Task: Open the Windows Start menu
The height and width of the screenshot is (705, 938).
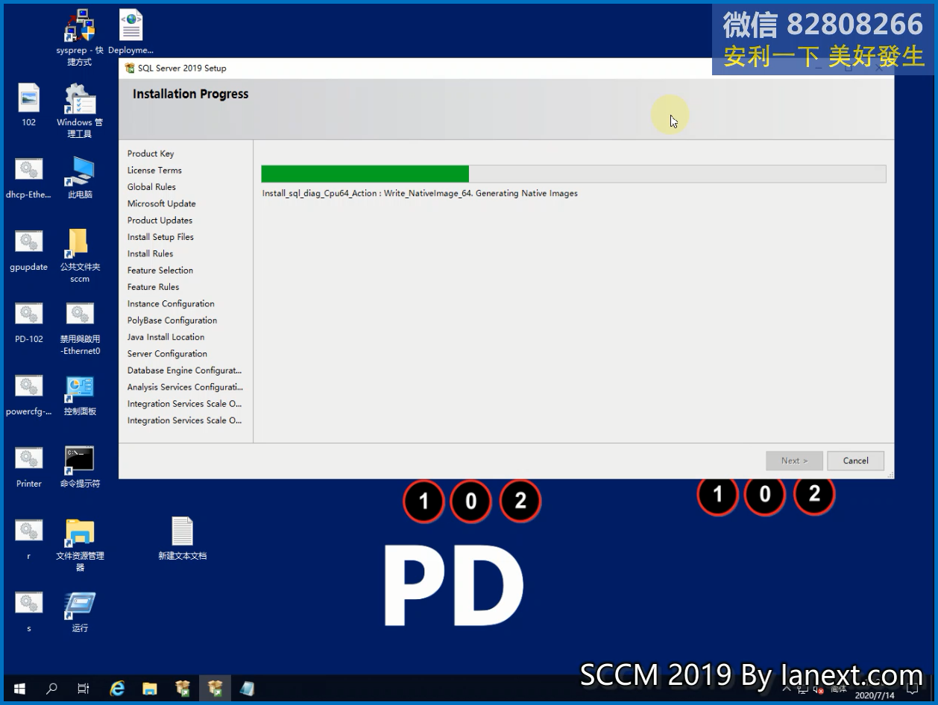Action: coord(19,689)
